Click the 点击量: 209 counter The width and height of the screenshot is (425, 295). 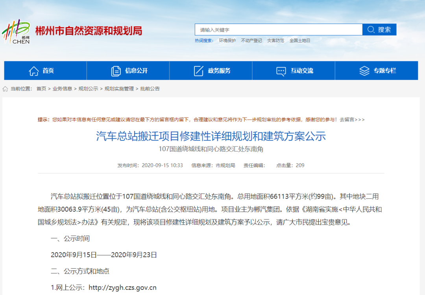click(290, 166)
